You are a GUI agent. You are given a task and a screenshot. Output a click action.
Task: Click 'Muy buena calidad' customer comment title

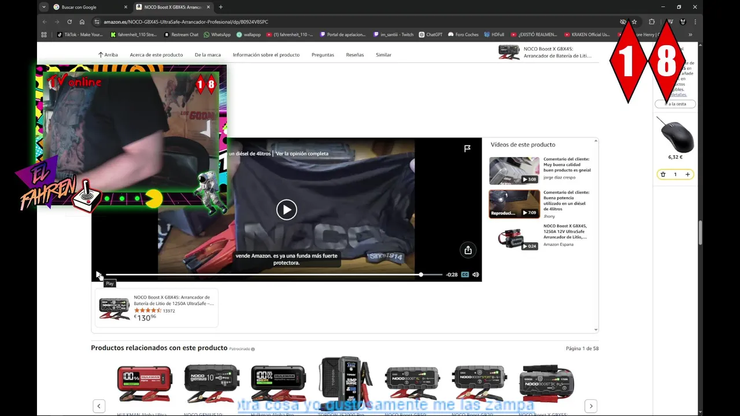pyautogui.click(x=567, y=165)
